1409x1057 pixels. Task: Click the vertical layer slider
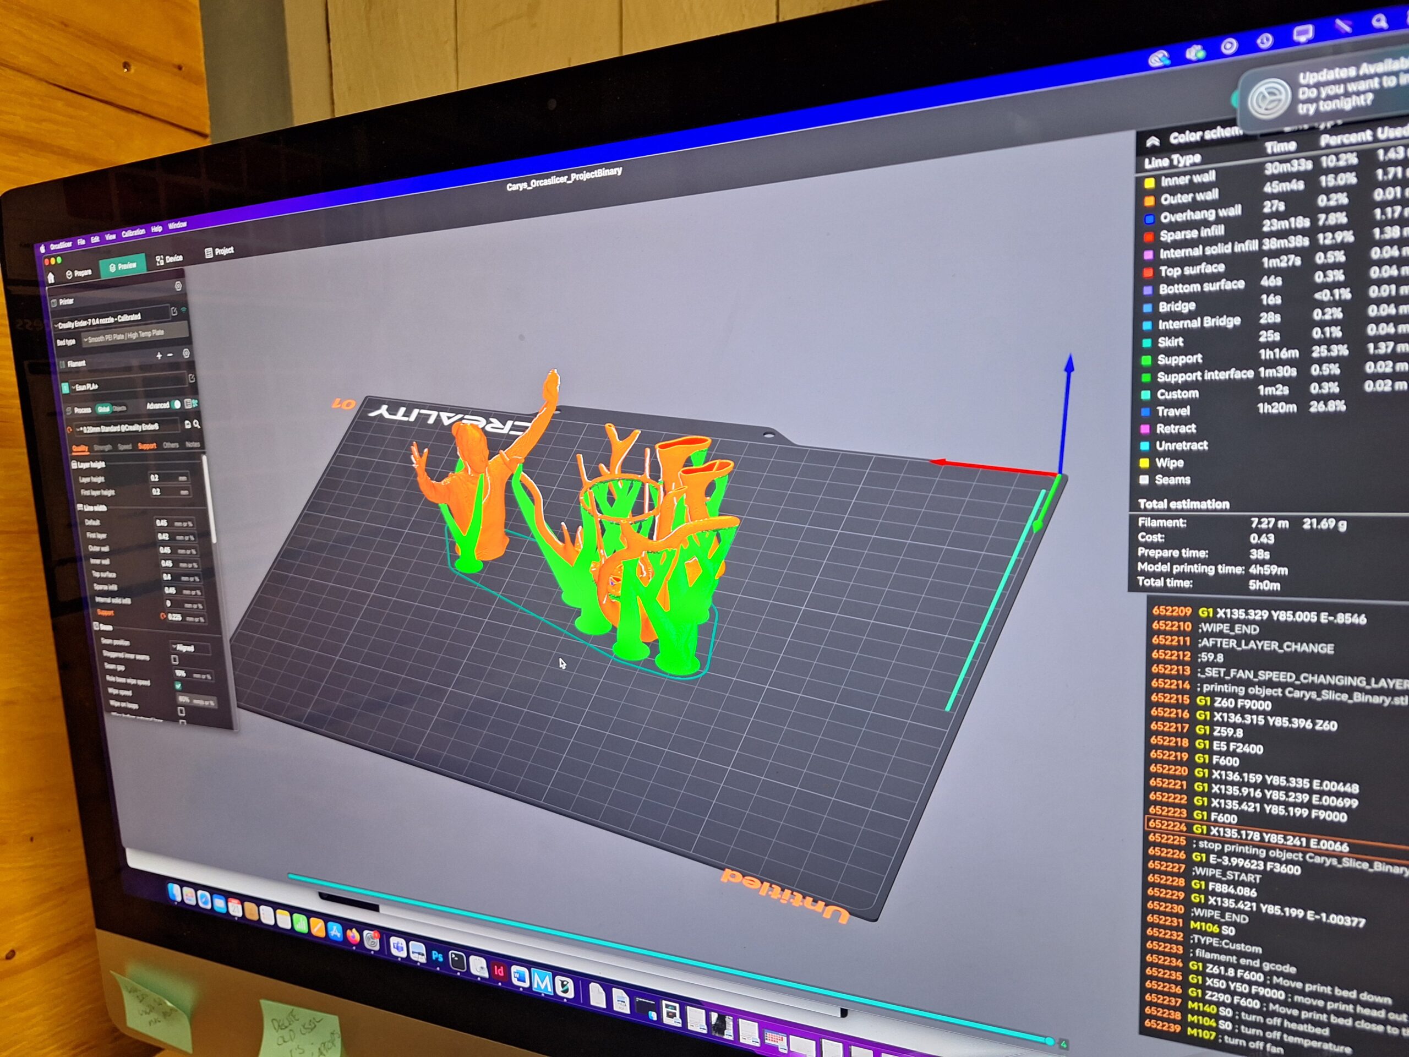pos(997,599)
